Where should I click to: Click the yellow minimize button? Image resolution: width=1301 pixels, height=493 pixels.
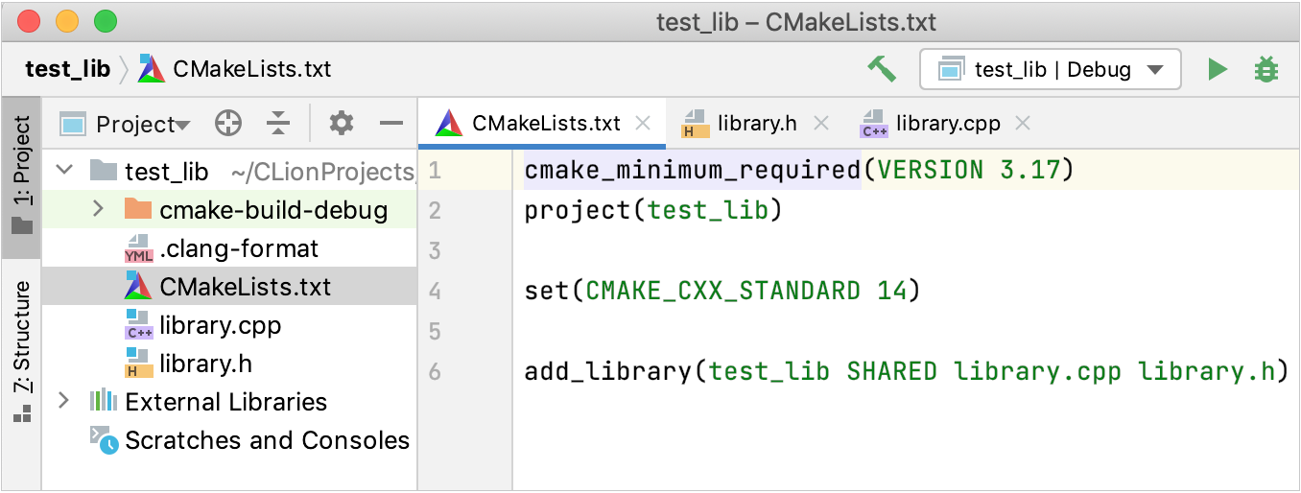[x=67, y=21]
